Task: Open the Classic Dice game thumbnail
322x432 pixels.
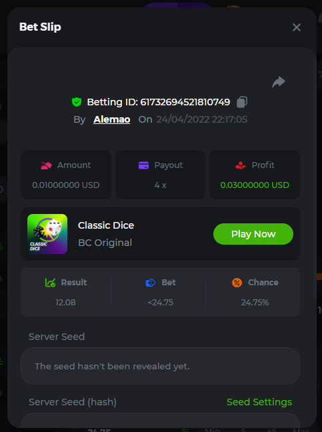Action: (47, 234)
